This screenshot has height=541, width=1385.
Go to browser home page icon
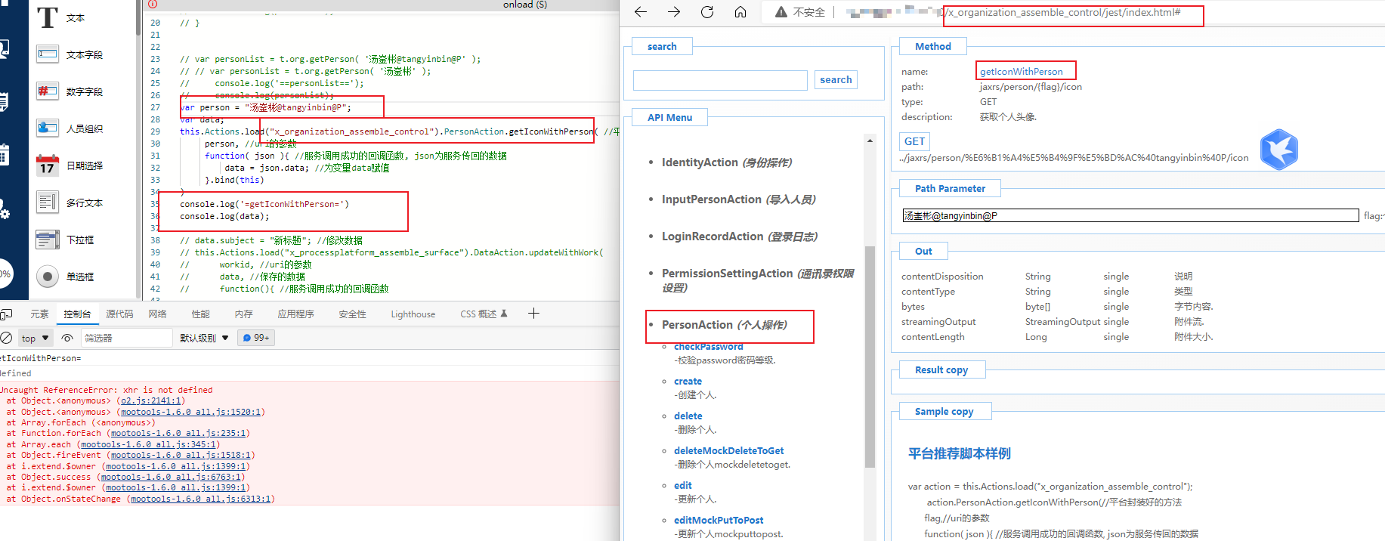(x=740, y=12)
